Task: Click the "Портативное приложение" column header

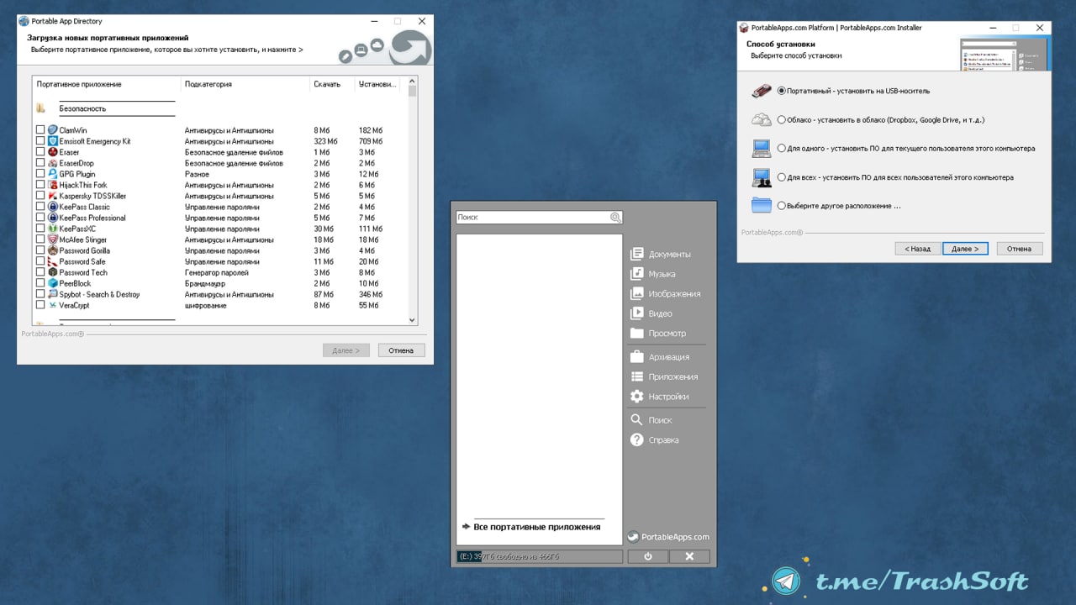Action: (107, 84)
